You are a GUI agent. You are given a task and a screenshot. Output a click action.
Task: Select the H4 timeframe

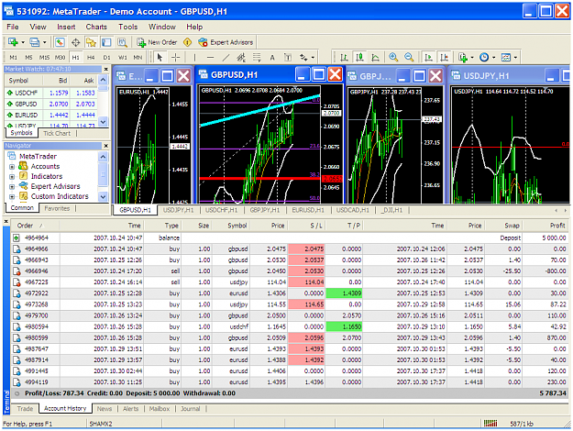[91, 58]
